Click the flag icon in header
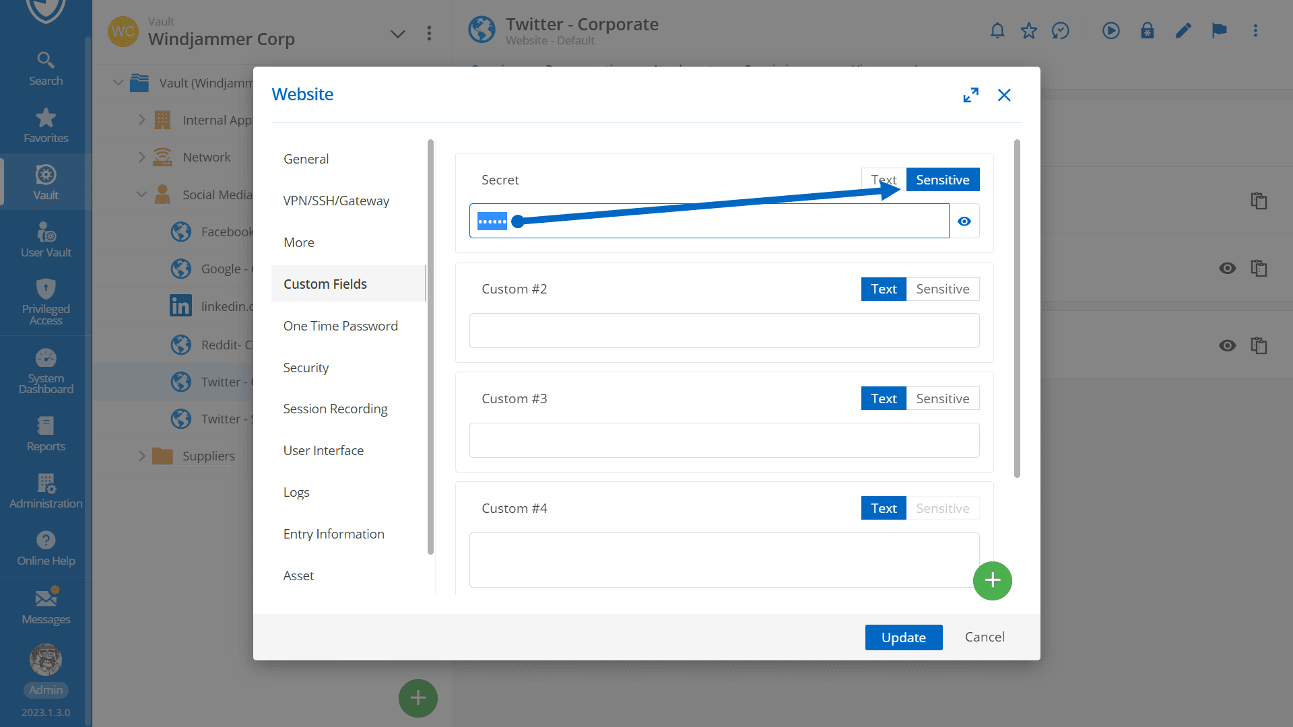Viewport: 1293px width, 727px height. (x=1219, y=31)
